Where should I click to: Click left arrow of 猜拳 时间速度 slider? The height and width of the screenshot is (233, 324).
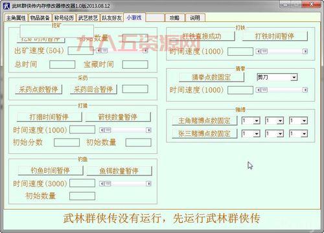point(258,90)
